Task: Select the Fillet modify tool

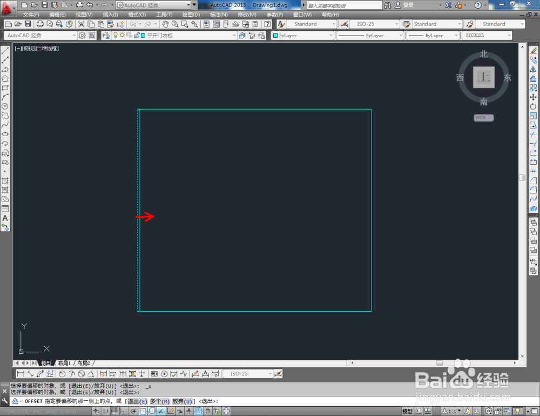Action: (x=533, y=190)
